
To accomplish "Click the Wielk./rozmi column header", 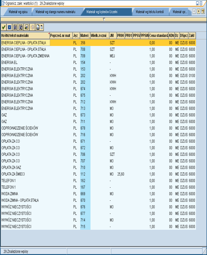I will click(100, 36).
